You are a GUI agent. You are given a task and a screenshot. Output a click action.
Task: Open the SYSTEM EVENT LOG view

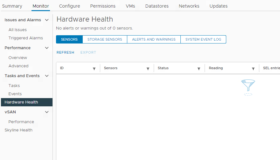click(x=203, y=39)
